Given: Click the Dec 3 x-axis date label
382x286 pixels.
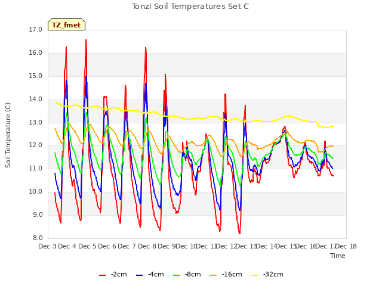Looking at the screenshot, I should tap(48, 246).
